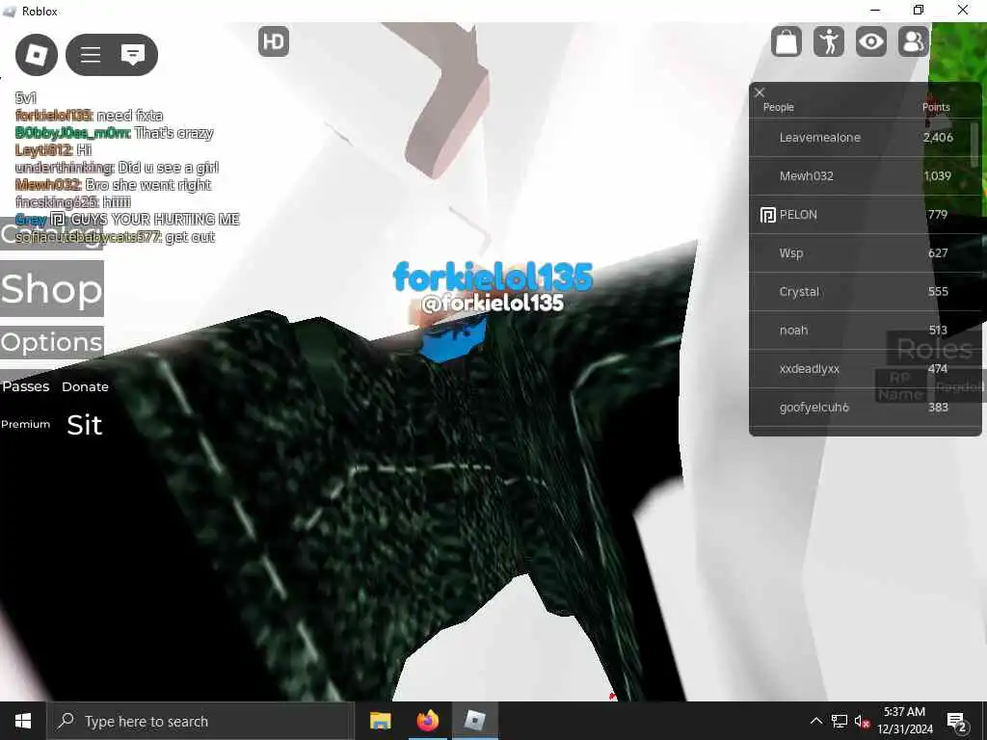Click the Roblox taskbar icon
Viewport: 987px width, 740px height.
pyautogui.click(x=474, y=721)
